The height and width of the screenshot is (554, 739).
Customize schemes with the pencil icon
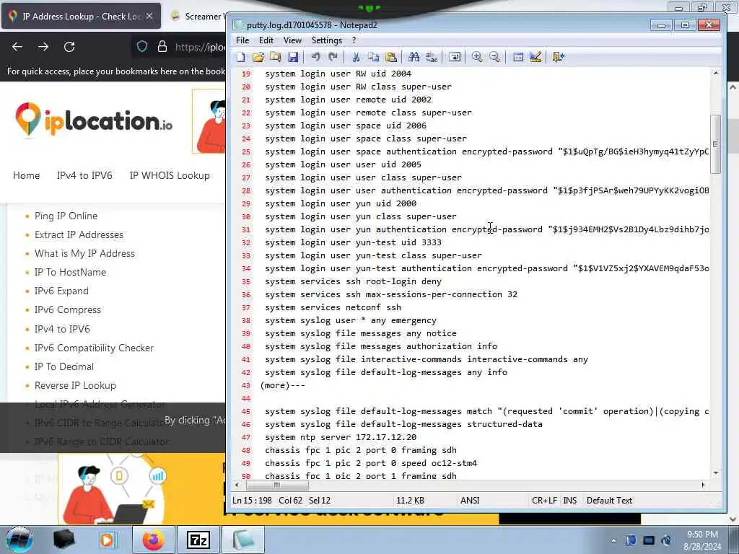[x=535, y=57]
